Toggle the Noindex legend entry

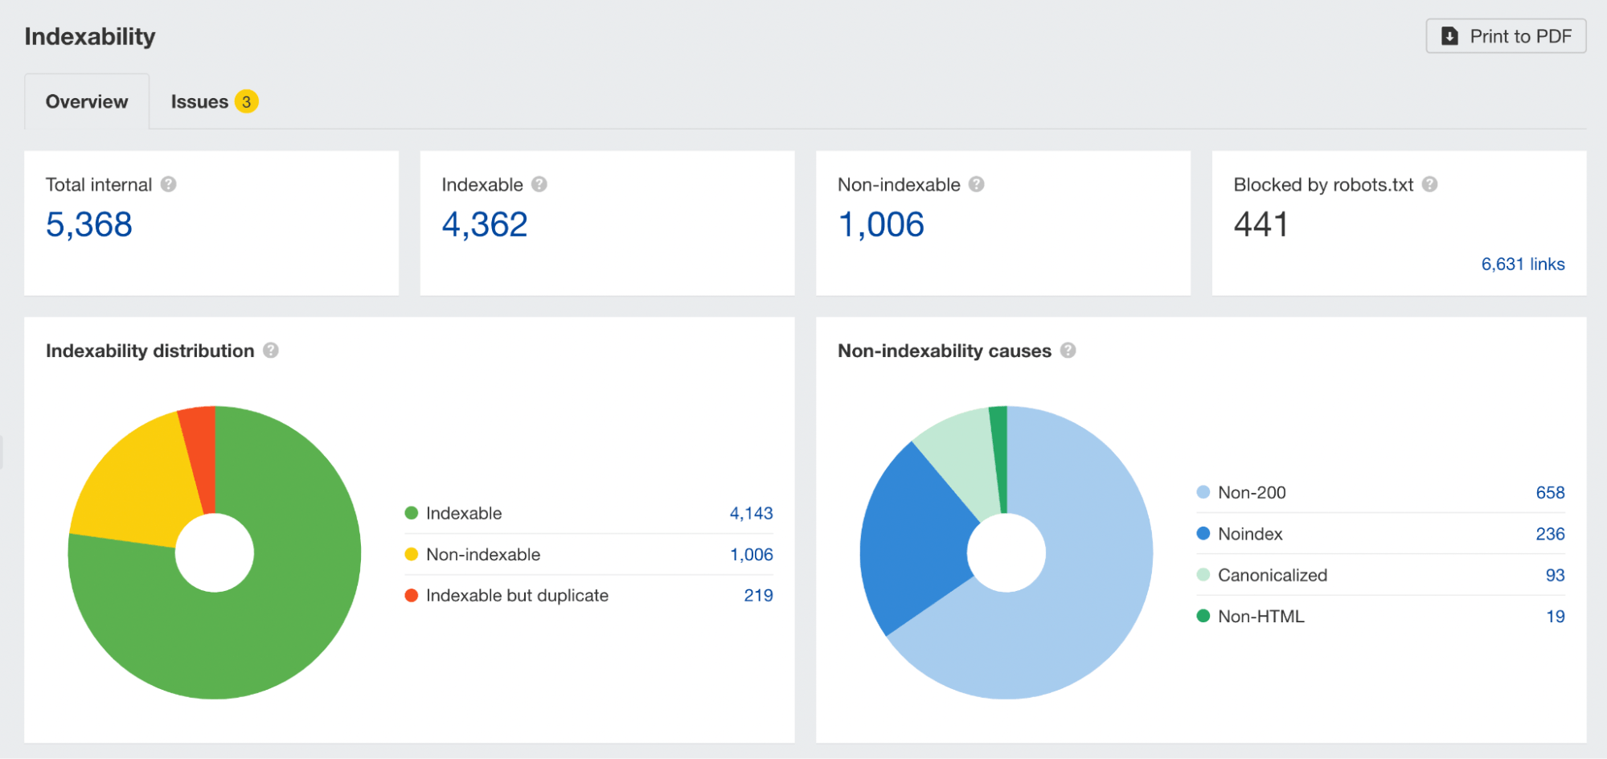[x=1249, y=534]
